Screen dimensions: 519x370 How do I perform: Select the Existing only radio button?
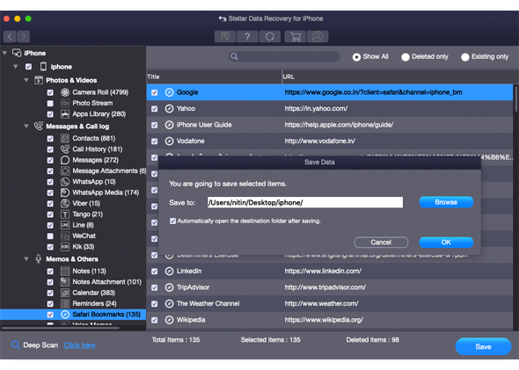click(x=465, y=57)
